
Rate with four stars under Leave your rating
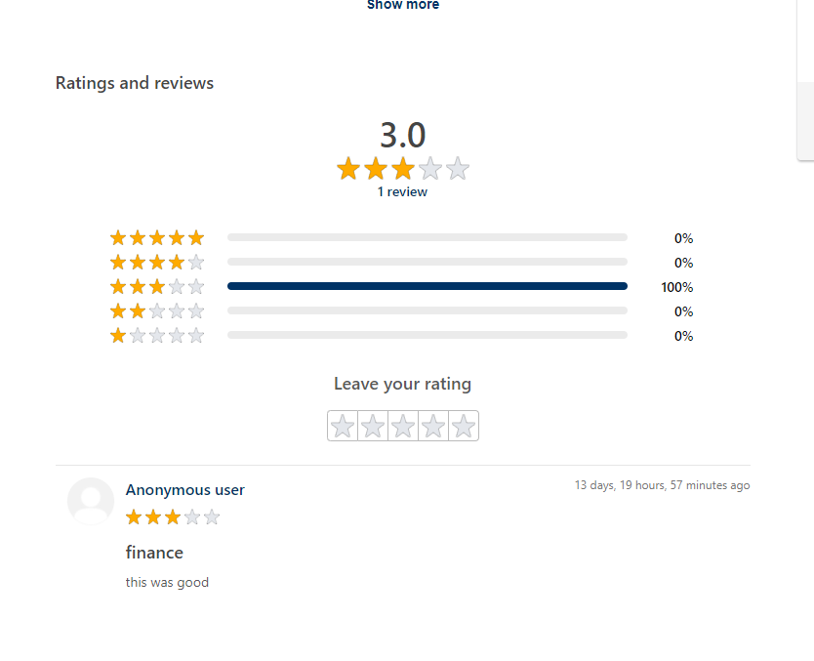[433, 427]
